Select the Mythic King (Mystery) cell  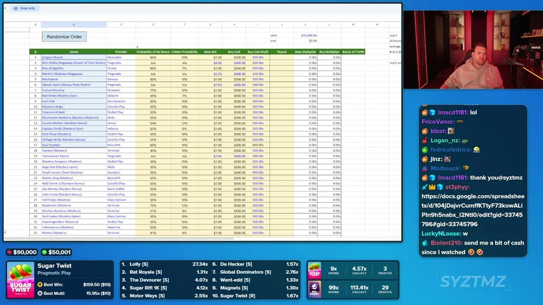pyautogui.click(x=74, y=178)
